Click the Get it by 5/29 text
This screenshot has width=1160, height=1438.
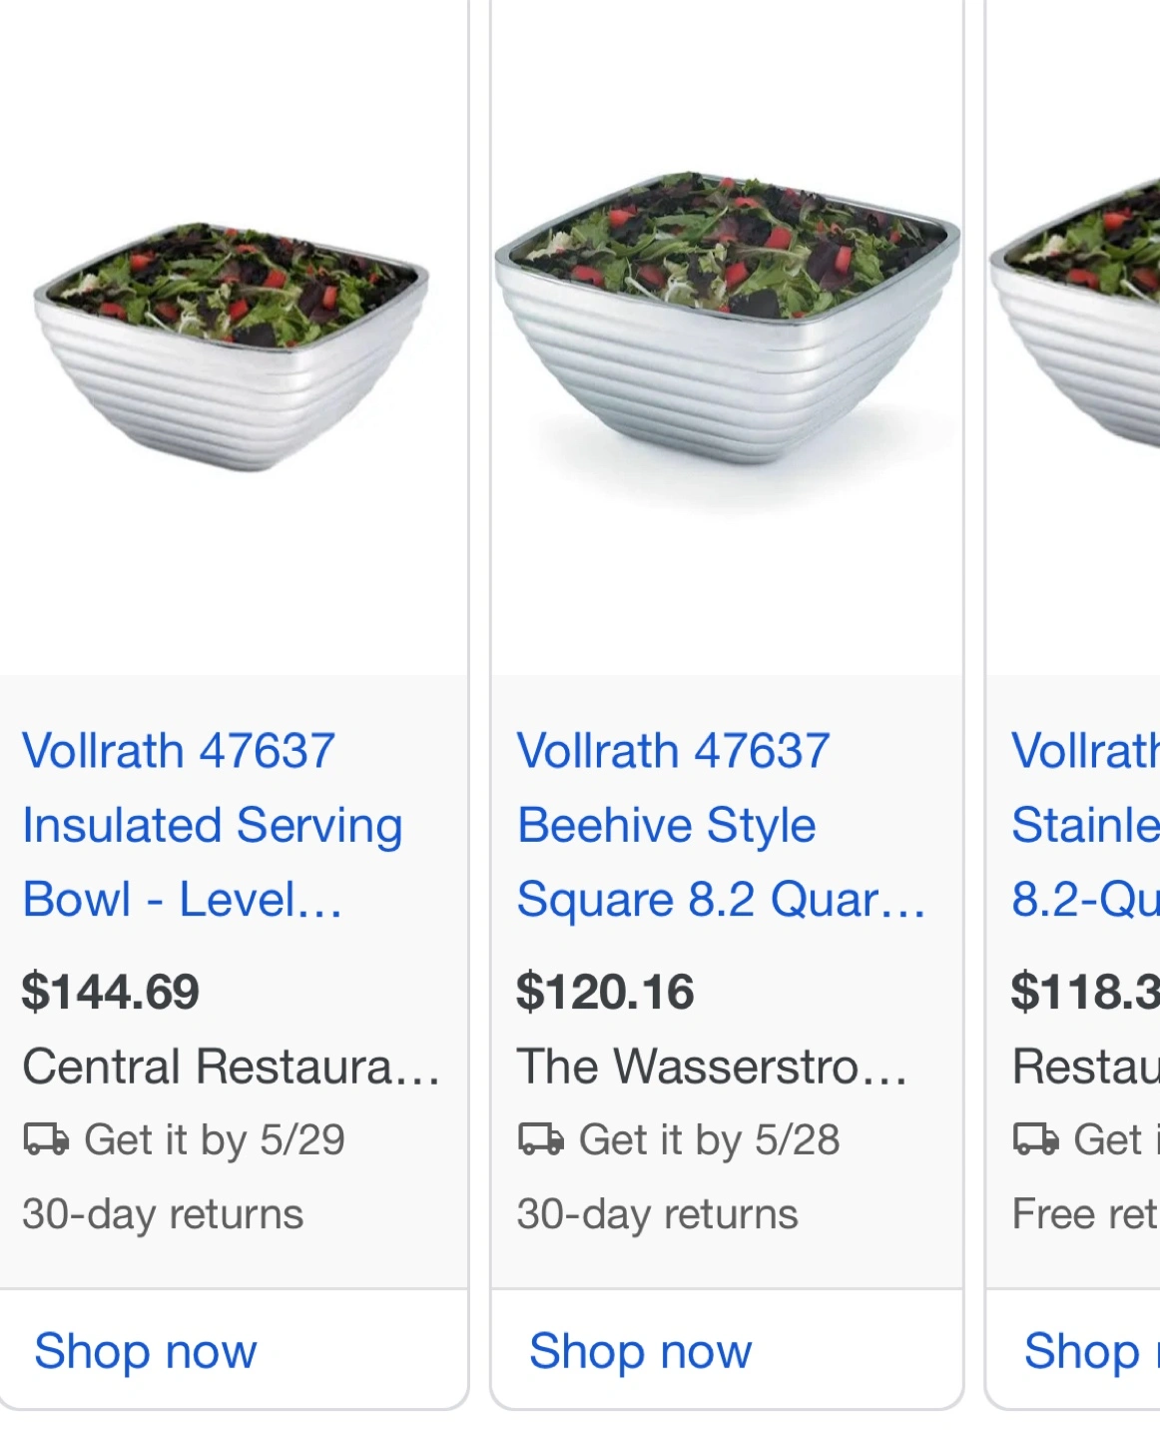tap(214, 1139)
